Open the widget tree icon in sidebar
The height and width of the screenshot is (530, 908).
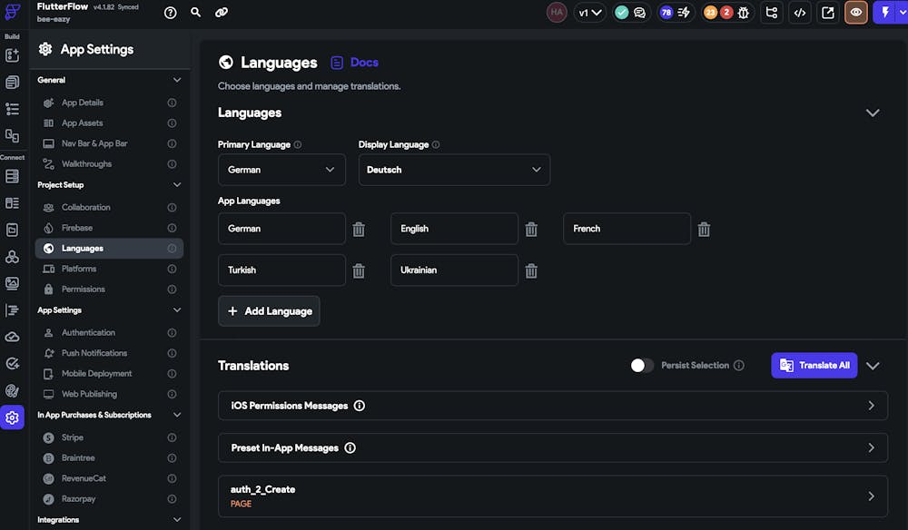click(x=12, y=109)
